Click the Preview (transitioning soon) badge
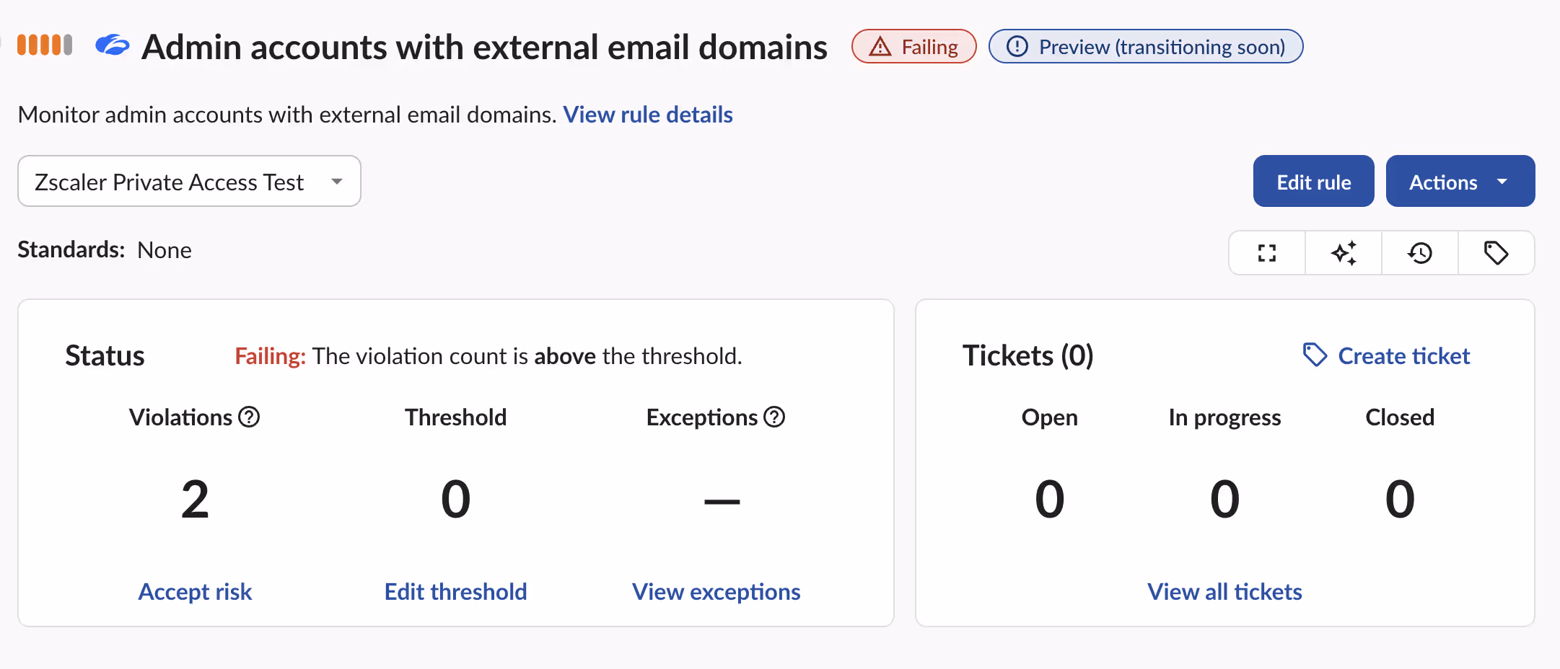 [x=1146, y=46]
